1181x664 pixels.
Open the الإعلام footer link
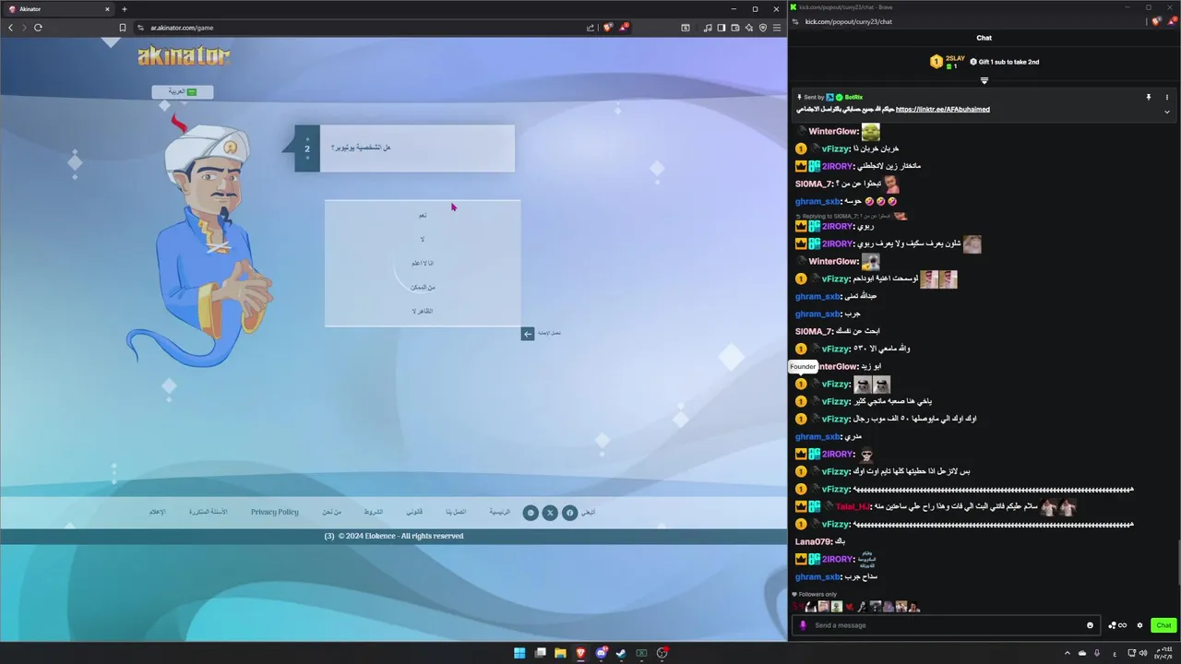157,512
